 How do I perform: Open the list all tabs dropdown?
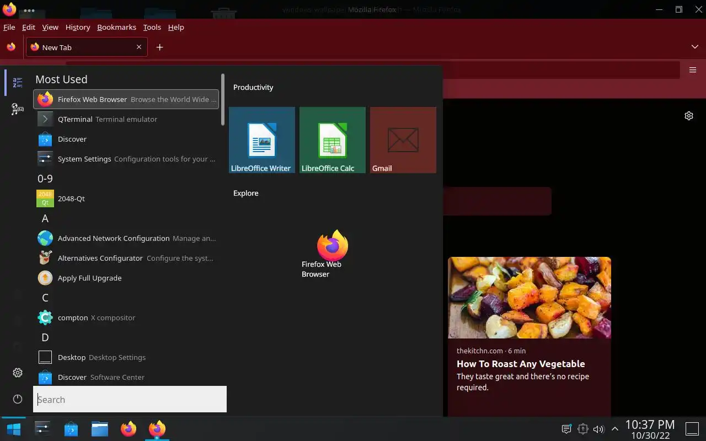click(695, 47)
